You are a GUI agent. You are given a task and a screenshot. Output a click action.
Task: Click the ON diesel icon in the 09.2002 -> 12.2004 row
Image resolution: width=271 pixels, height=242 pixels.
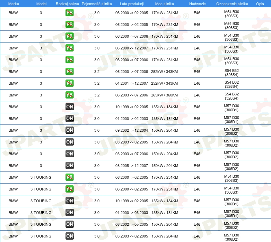(69, 130)
